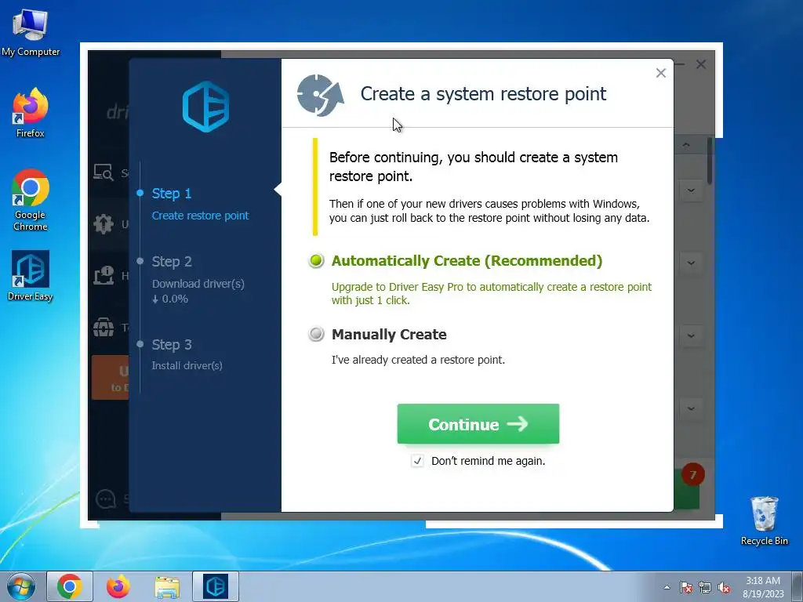Select Step 2 Download driver(s)
Image resolution: width=803 pixels, height=602 pixels.
[x=198, y=280]
